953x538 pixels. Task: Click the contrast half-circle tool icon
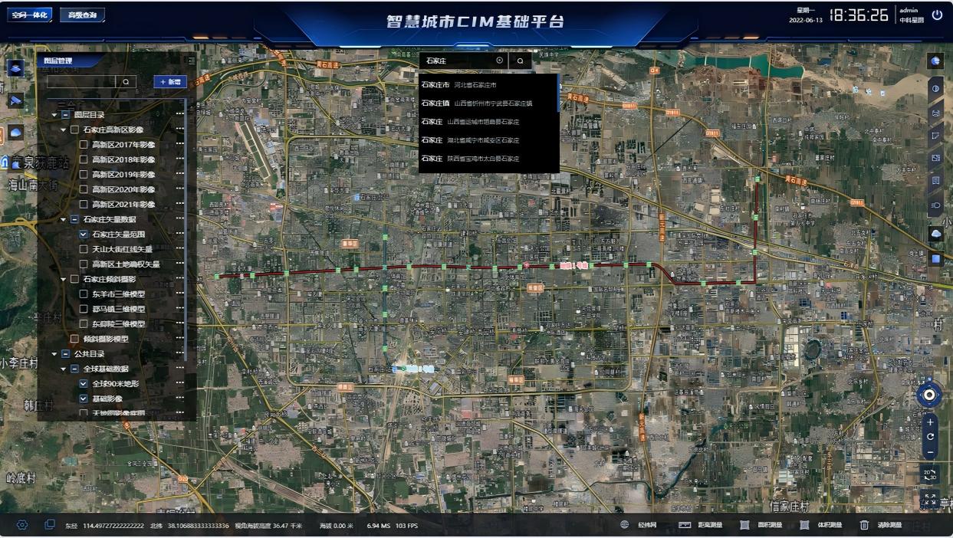(x=935, y=89)
